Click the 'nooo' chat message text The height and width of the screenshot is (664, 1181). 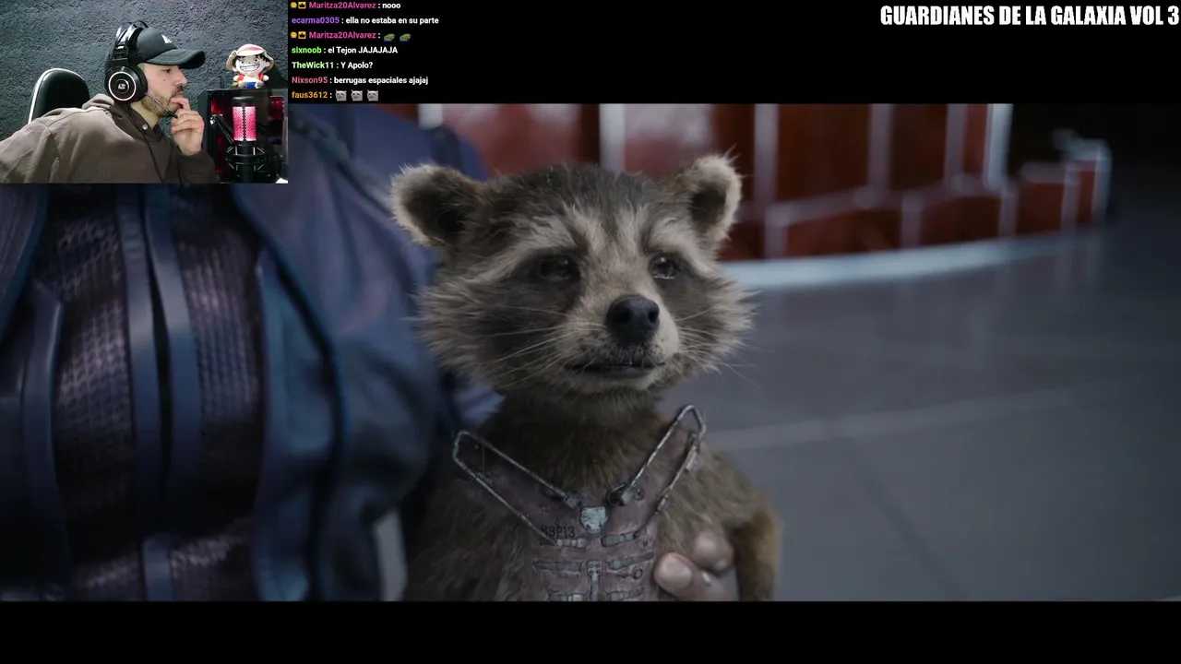[x=391, y=6]
